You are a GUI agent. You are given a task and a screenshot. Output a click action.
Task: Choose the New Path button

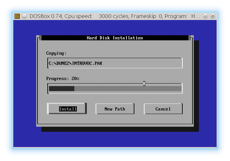115,109
